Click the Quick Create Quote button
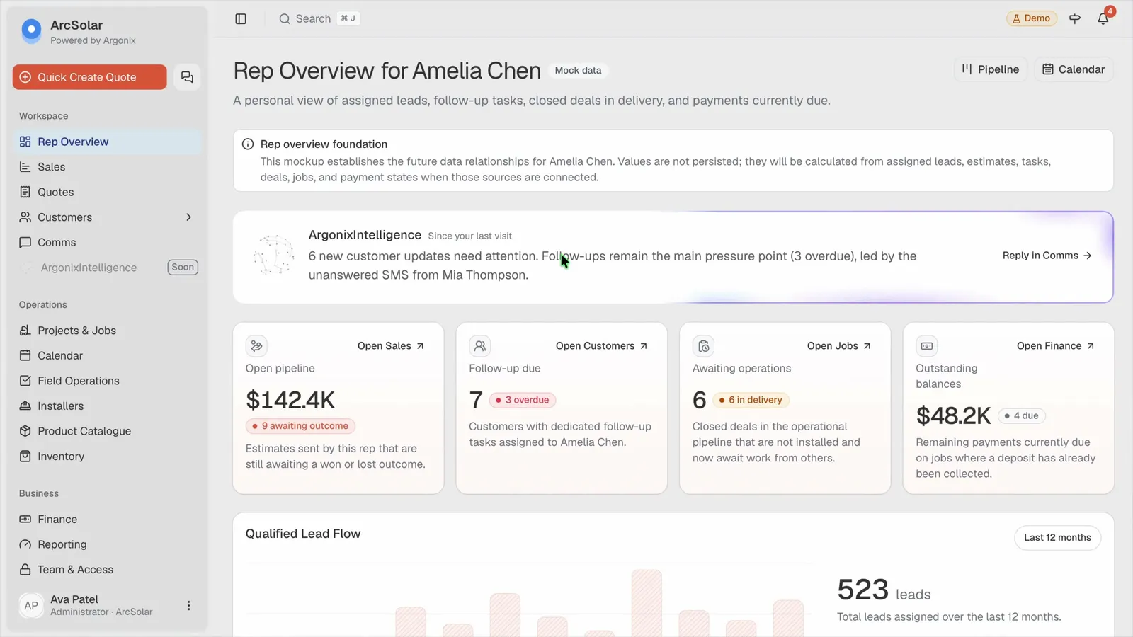 (89, 77)
